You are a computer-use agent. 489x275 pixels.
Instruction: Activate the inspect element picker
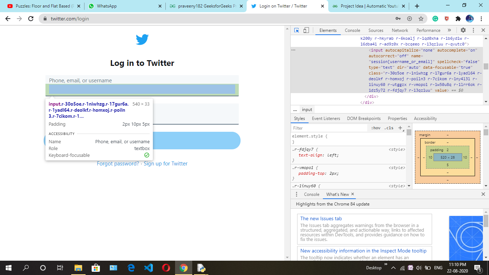click(296, 30)
